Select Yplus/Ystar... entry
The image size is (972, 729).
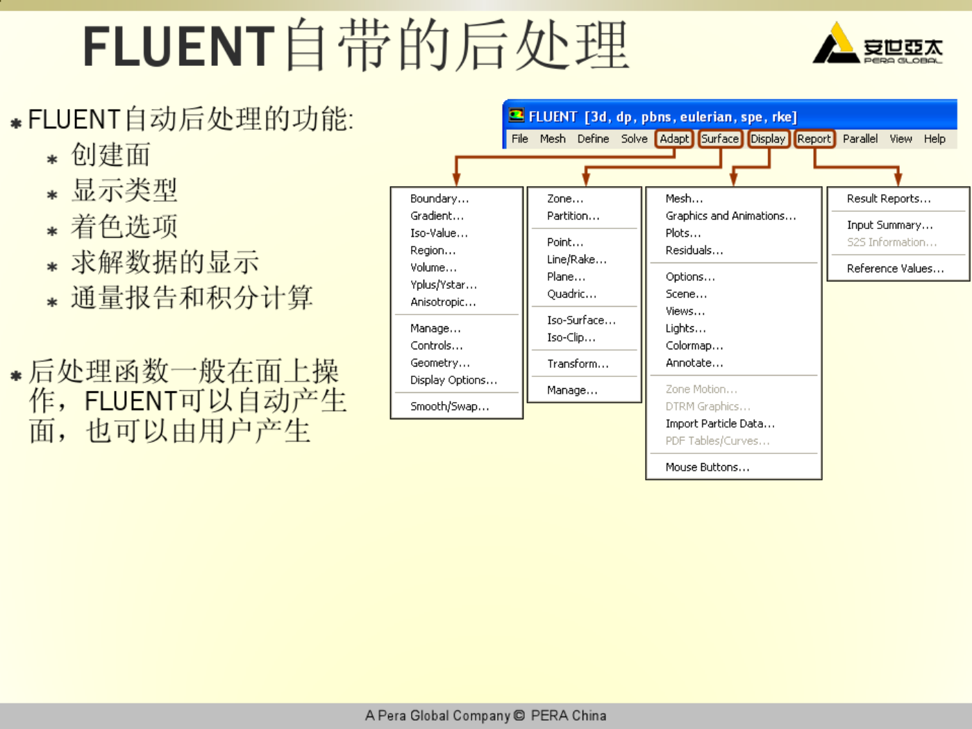444,285
